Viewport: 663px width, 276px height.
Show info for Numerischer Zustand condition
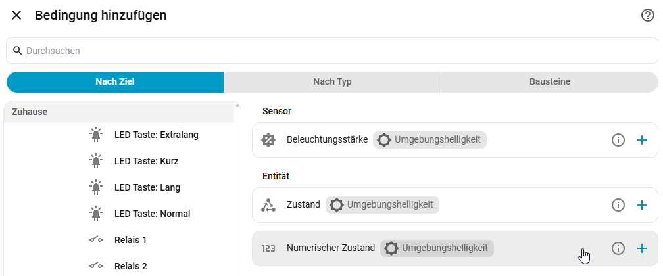click(x=618, y=248)
